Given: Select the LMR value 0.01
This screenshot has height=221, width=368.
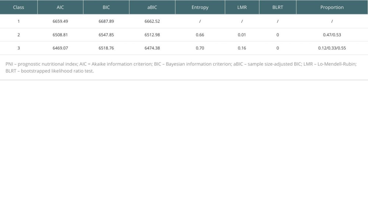Looking at the screenshot, I should [x=242, y=35].
